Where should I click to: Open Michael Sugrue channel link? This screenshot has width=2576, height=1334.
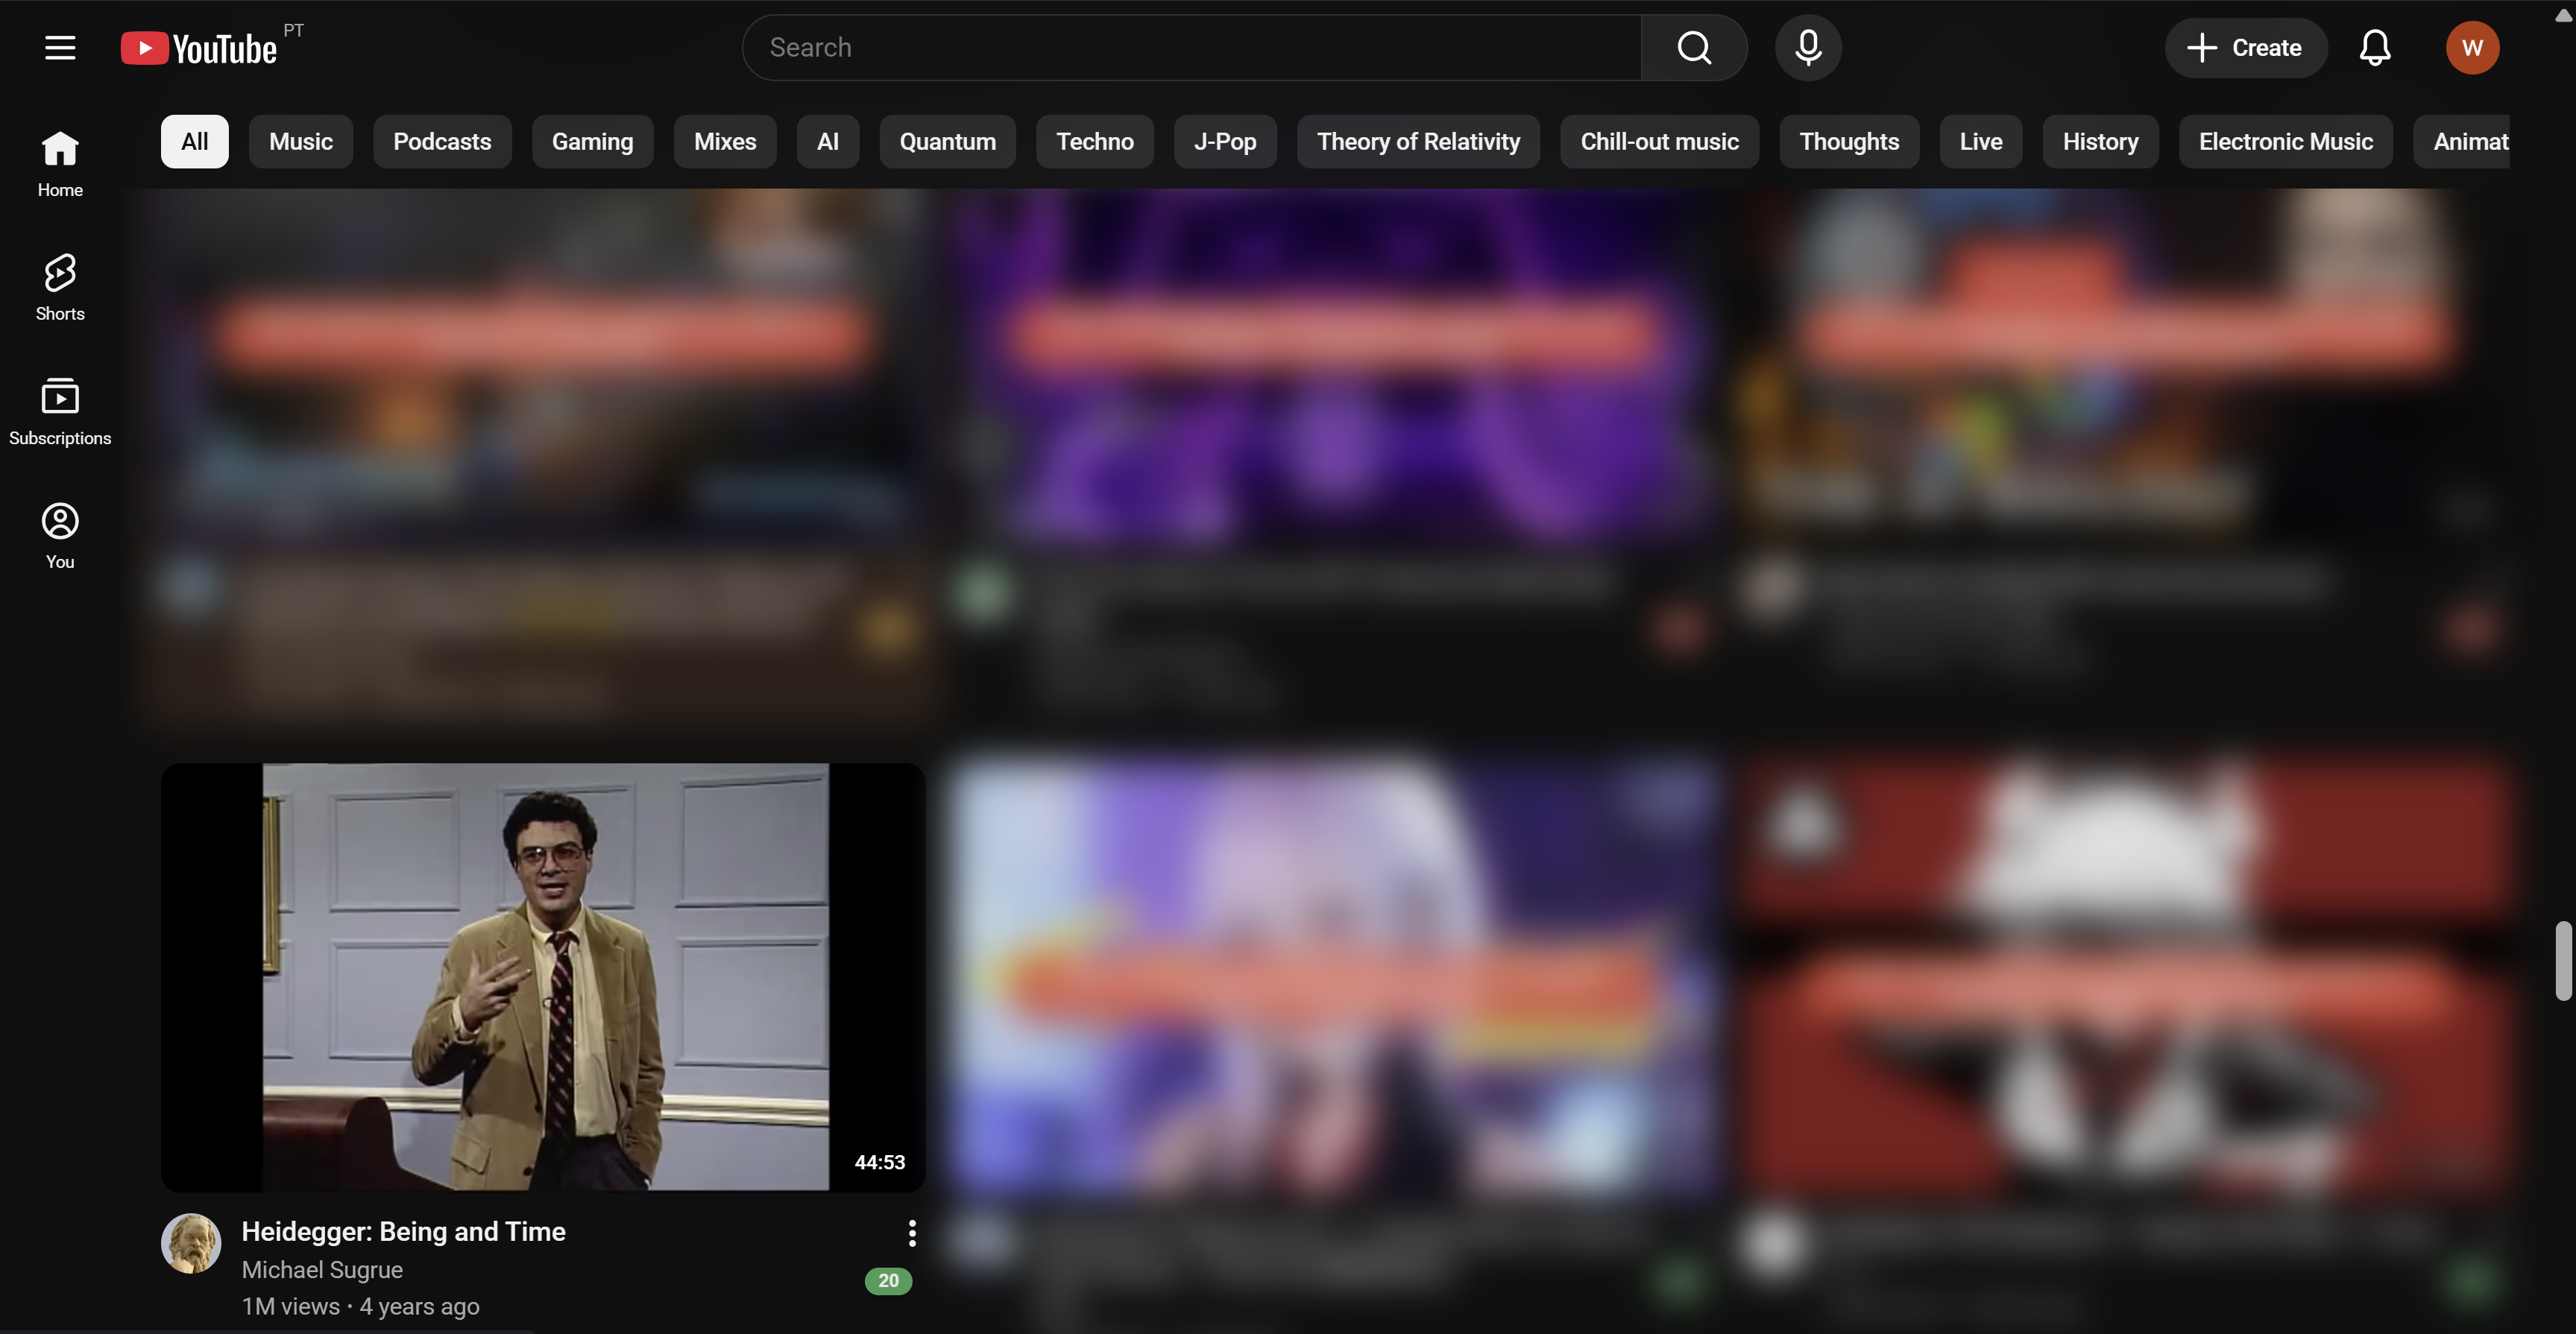coord(322,1269)
